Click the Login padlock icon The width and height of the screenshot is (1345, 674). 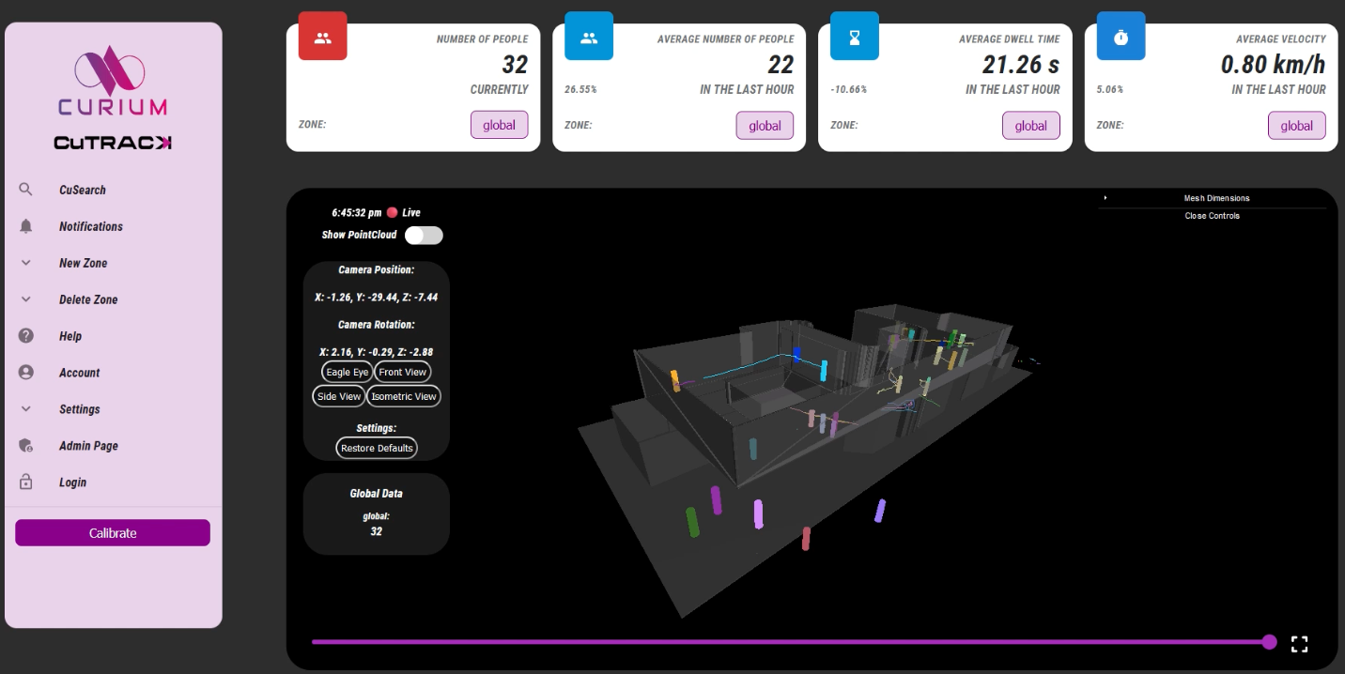click(x=26, y=483)
